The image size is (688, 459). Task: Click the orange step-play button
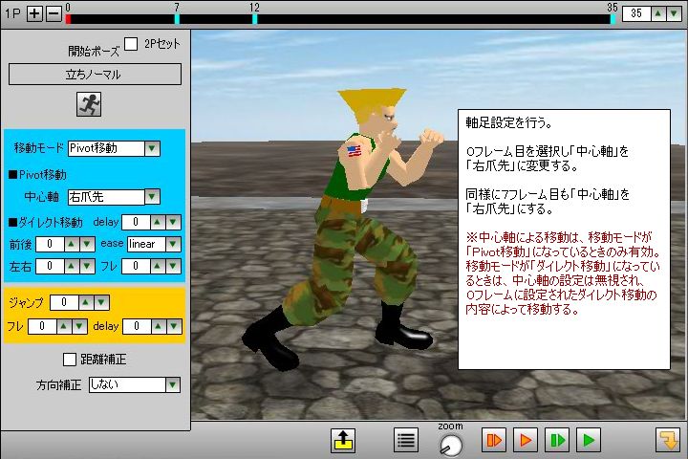(x=494, y=440)
